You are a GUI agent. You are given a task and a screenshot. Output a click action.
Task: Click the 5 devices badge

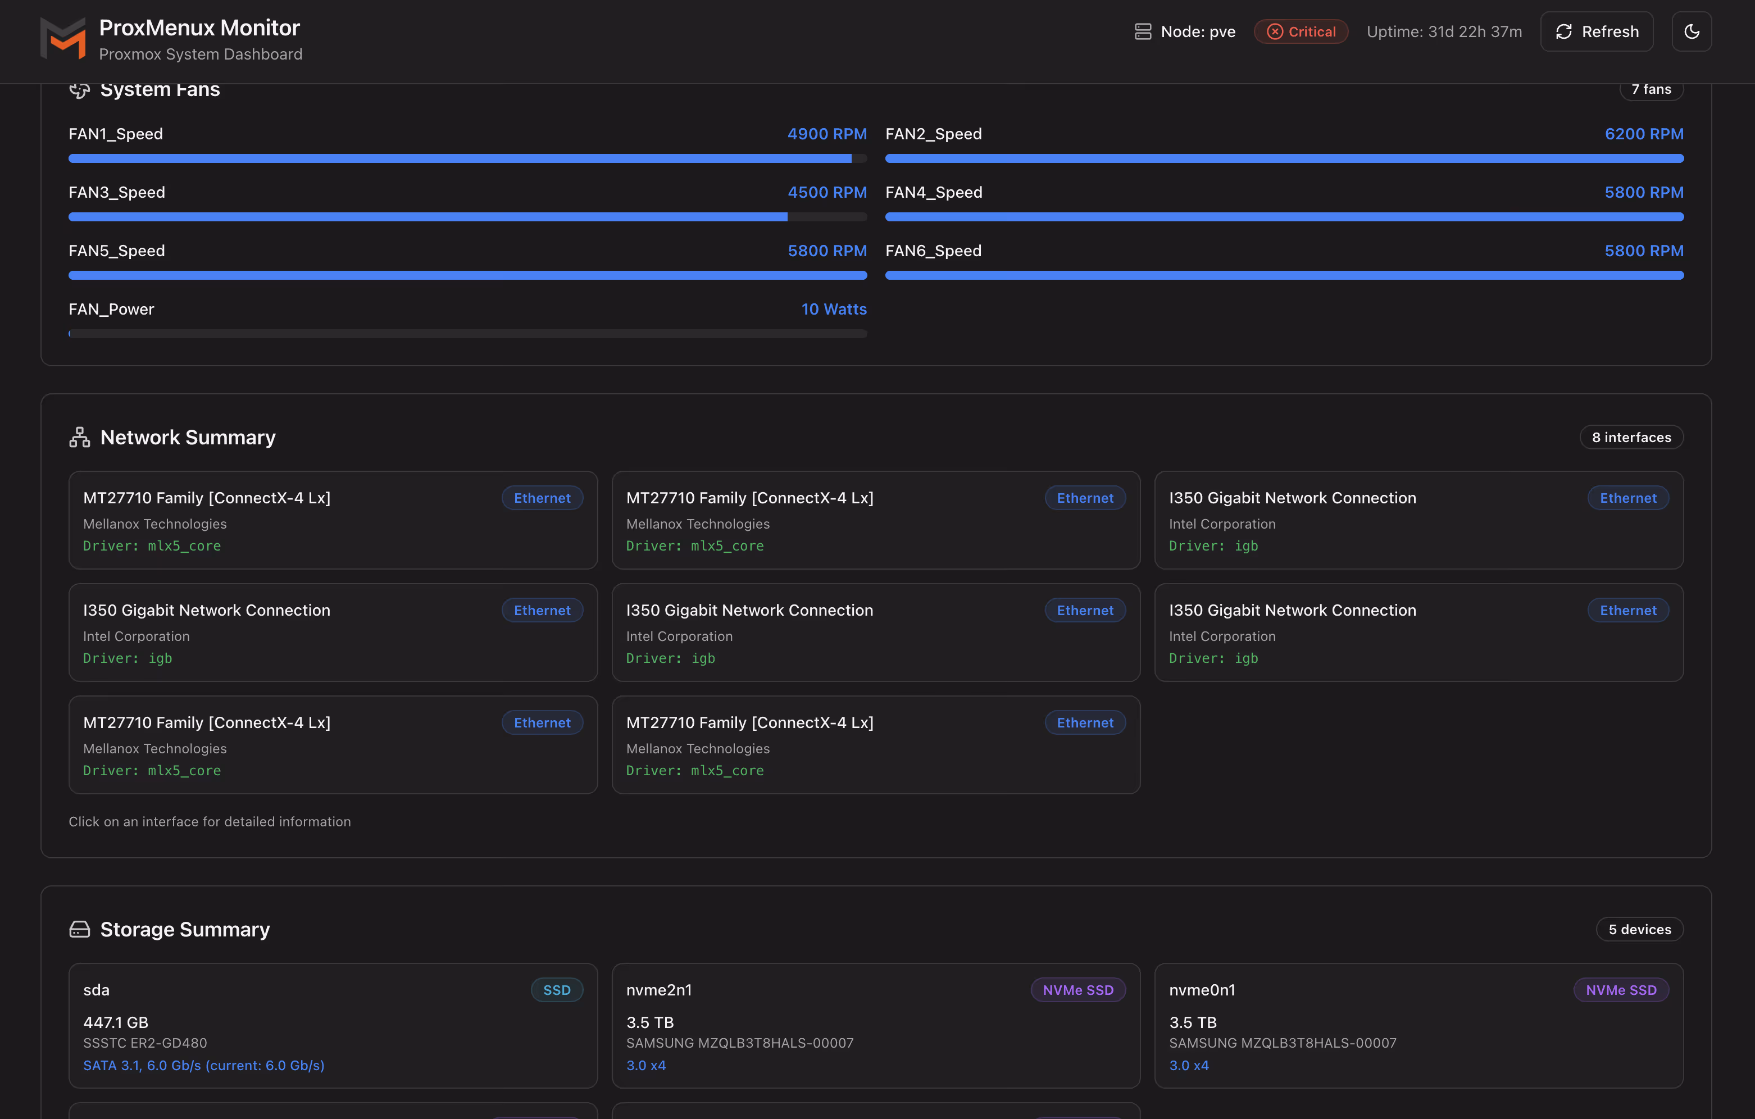1639,930
